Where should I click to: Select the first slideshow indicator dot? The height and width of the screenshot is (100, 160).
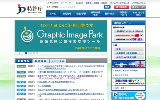pos(26,53)
